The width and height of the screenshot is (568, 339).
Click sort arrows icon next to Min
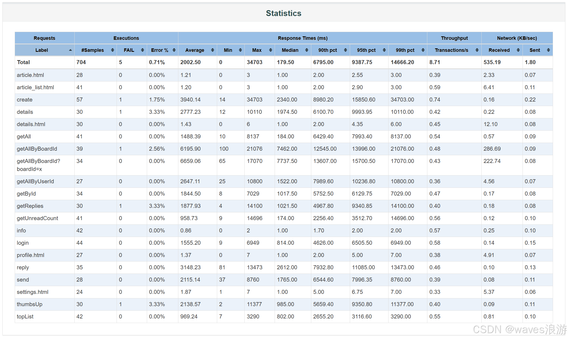point(240,50)
